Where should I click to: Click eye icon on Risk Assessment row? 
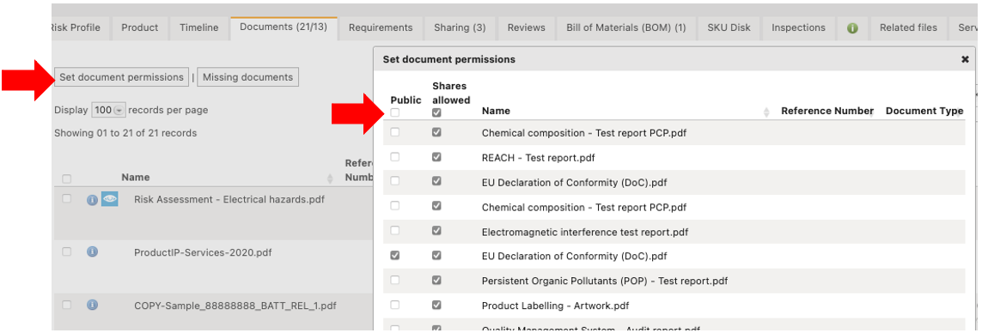point(110,199)
